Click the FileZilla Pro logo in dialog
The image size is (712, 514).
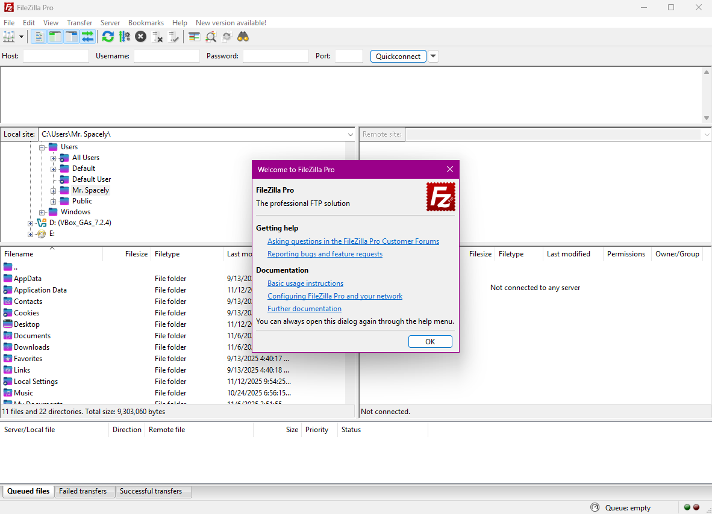click(441, 197)
